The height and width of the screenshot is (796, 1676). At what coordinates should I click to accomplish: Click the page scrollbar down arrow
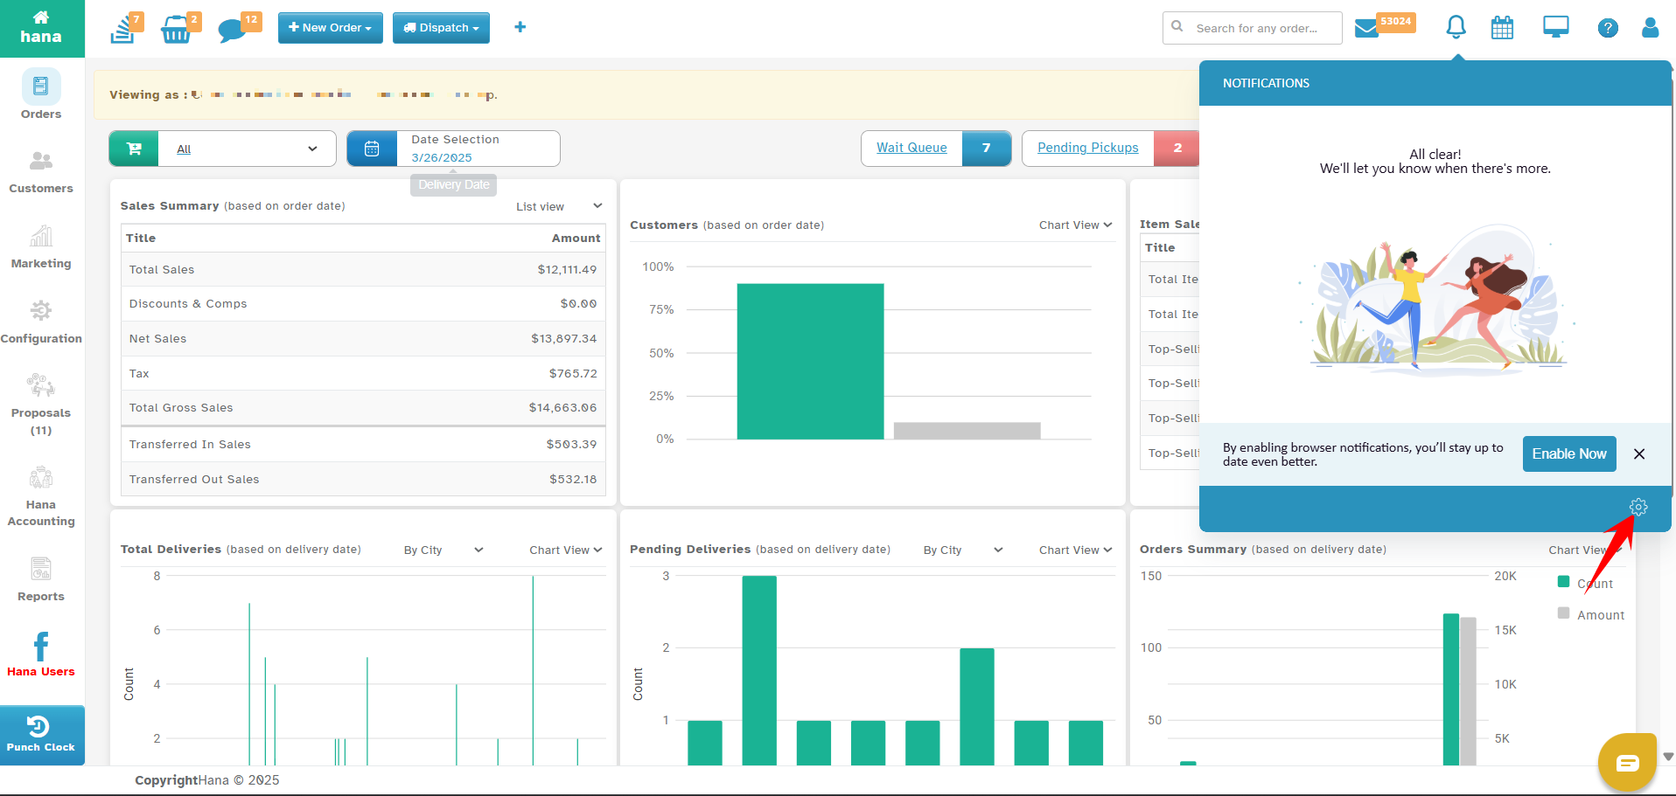[1668, 757]
